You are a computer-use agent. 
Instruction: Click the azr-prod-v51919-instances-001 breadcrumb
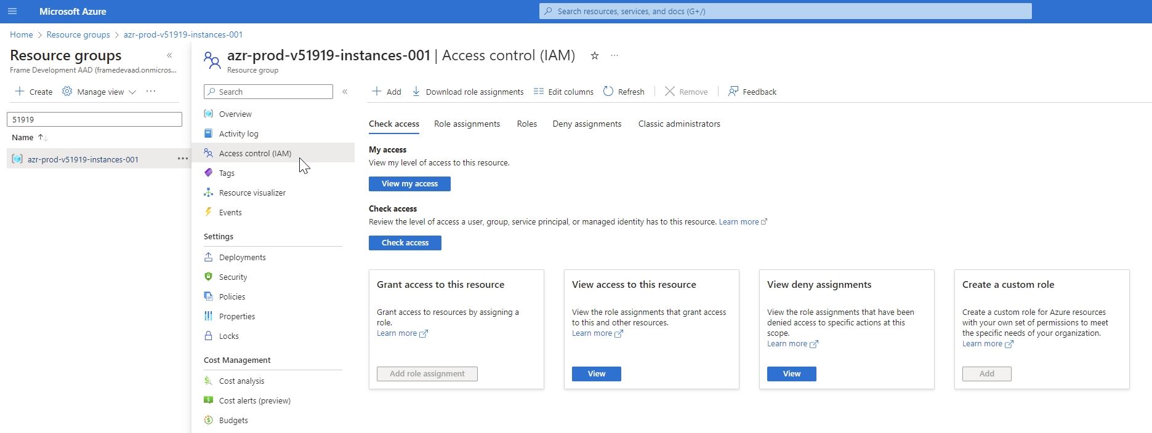tap(183, 34)
